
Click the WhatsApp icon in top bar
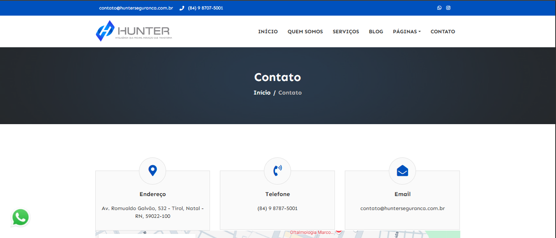coord(439,8)
